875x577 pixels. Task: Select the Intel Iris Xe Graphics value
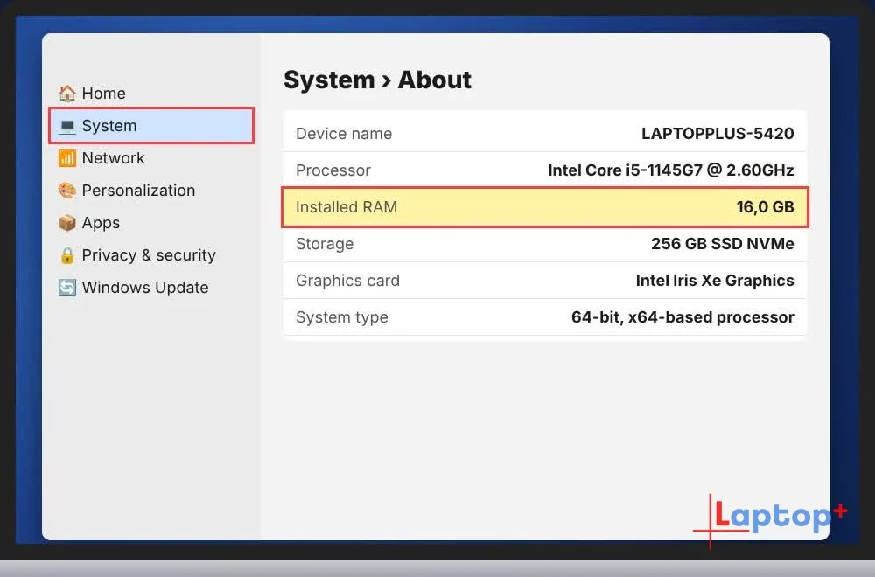(x=715, y=281)
